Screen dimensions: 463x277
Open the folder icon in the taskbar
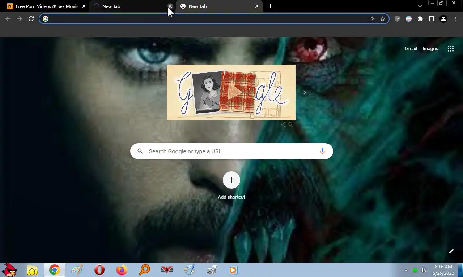(32, 270)
